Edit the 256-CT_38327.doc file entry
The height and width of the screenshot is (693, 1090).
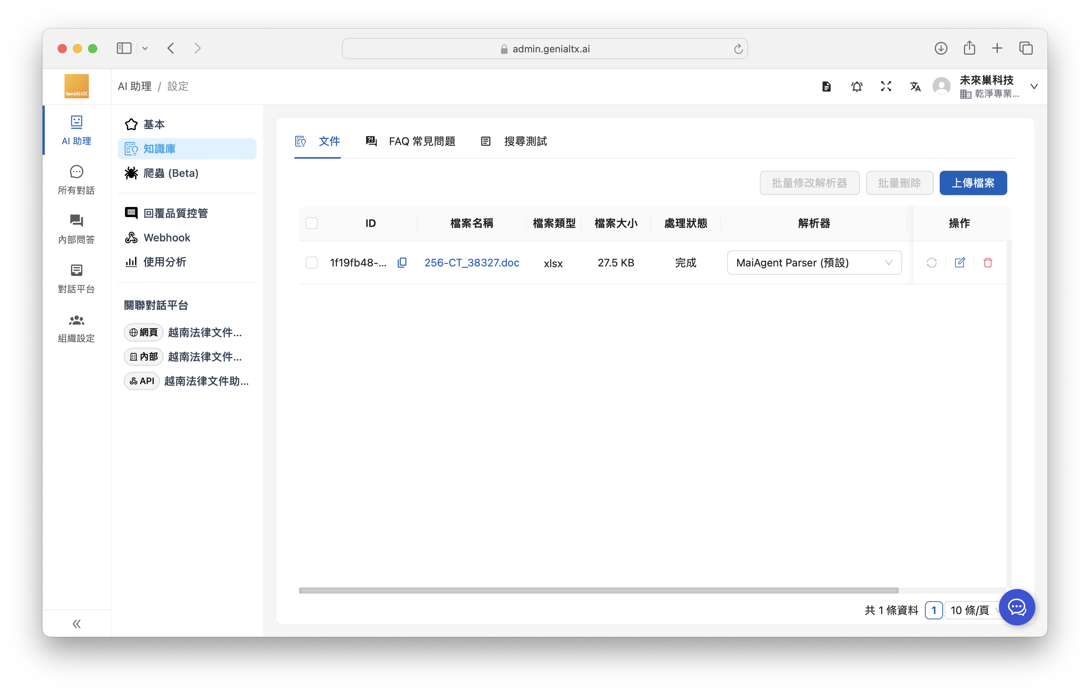tap(959, 263)
